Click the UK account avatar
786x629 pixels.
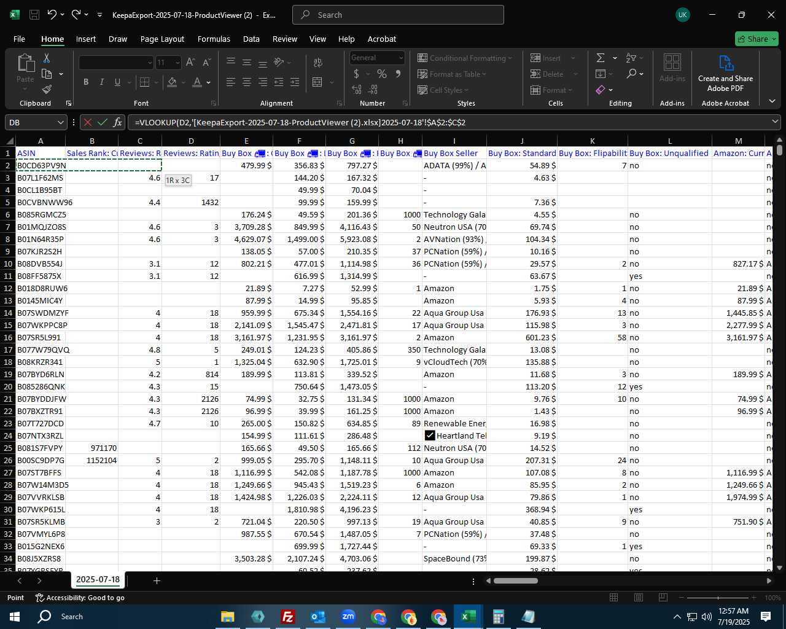pyautogui.click(x=682, y=15)
